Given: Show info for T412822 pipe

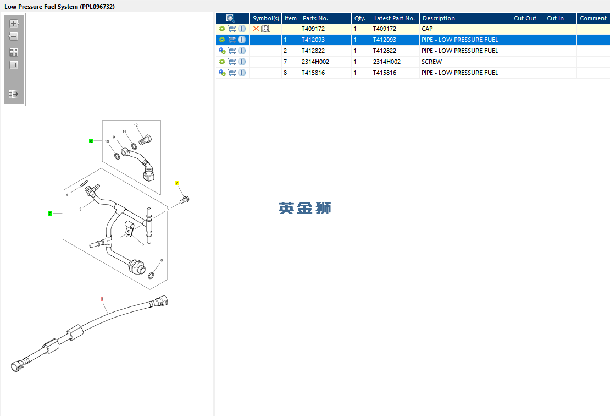Looking at the screenshot, I should coord(242,51).
